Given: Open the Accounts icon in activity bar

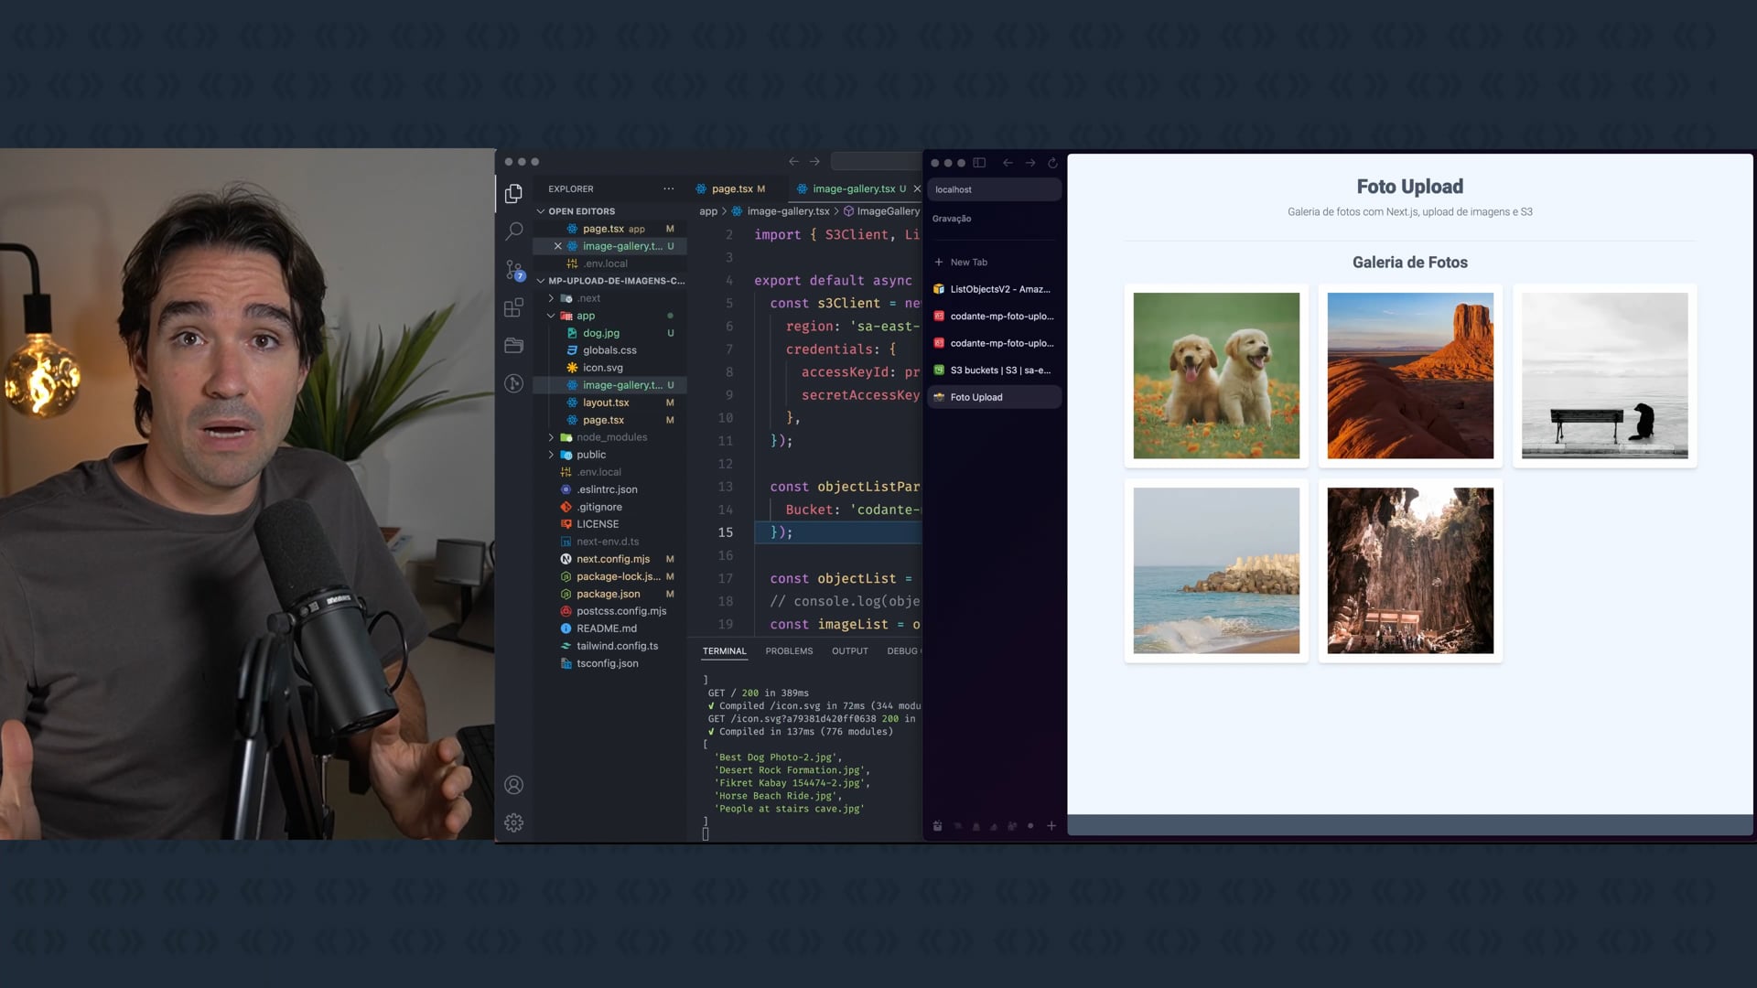Looking at the screenshot, I should point(514,785).
